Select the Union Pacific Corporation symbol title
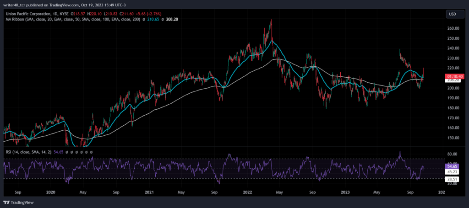The width and height of the screenshot is (469, 208). (29, 14)
